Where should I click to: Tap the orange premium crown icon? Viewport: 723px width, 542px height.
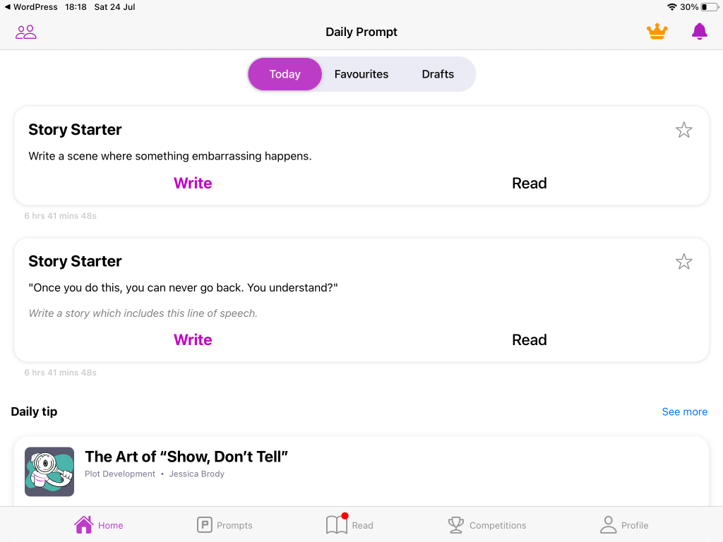click(x=657, y=32)
